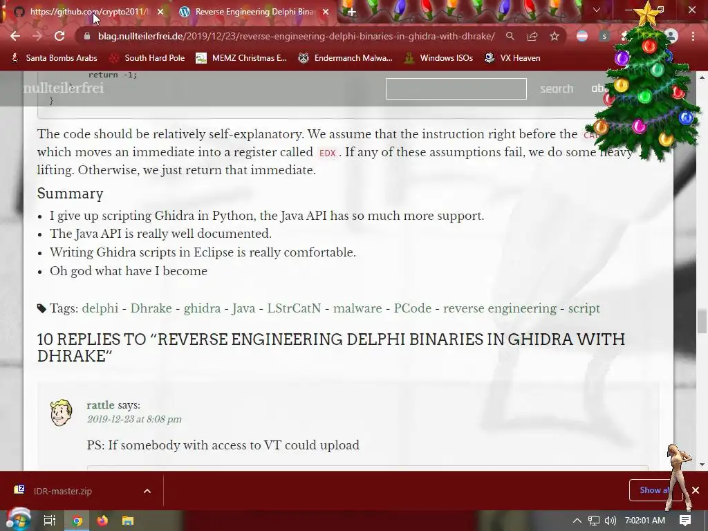Click Show all downloads button
The image size is (708, 531).
654,490
